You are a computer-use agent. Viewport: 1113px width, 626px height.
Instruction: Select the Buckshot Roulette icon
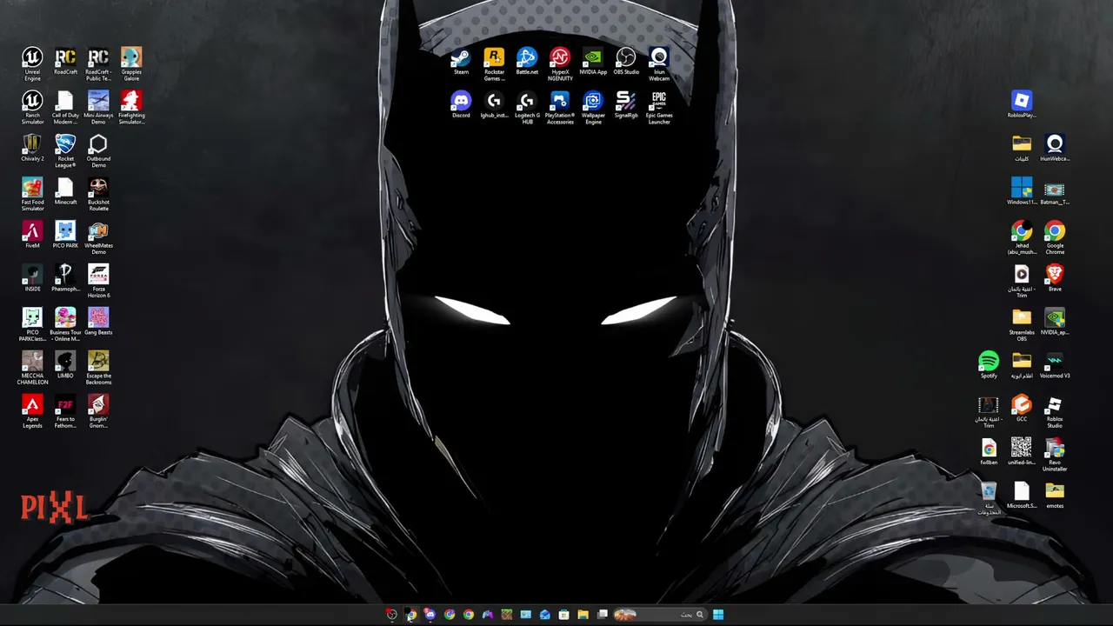pos(98,195)
